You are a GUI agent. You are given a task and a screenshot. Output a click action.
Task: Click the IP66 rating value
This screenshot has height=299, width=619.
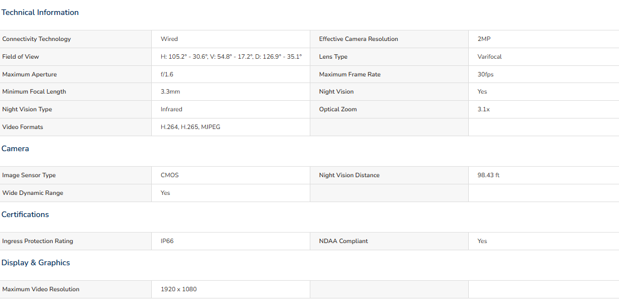167,241
